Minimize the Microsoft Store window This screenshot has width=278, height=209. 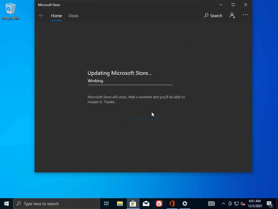[221, 5]
